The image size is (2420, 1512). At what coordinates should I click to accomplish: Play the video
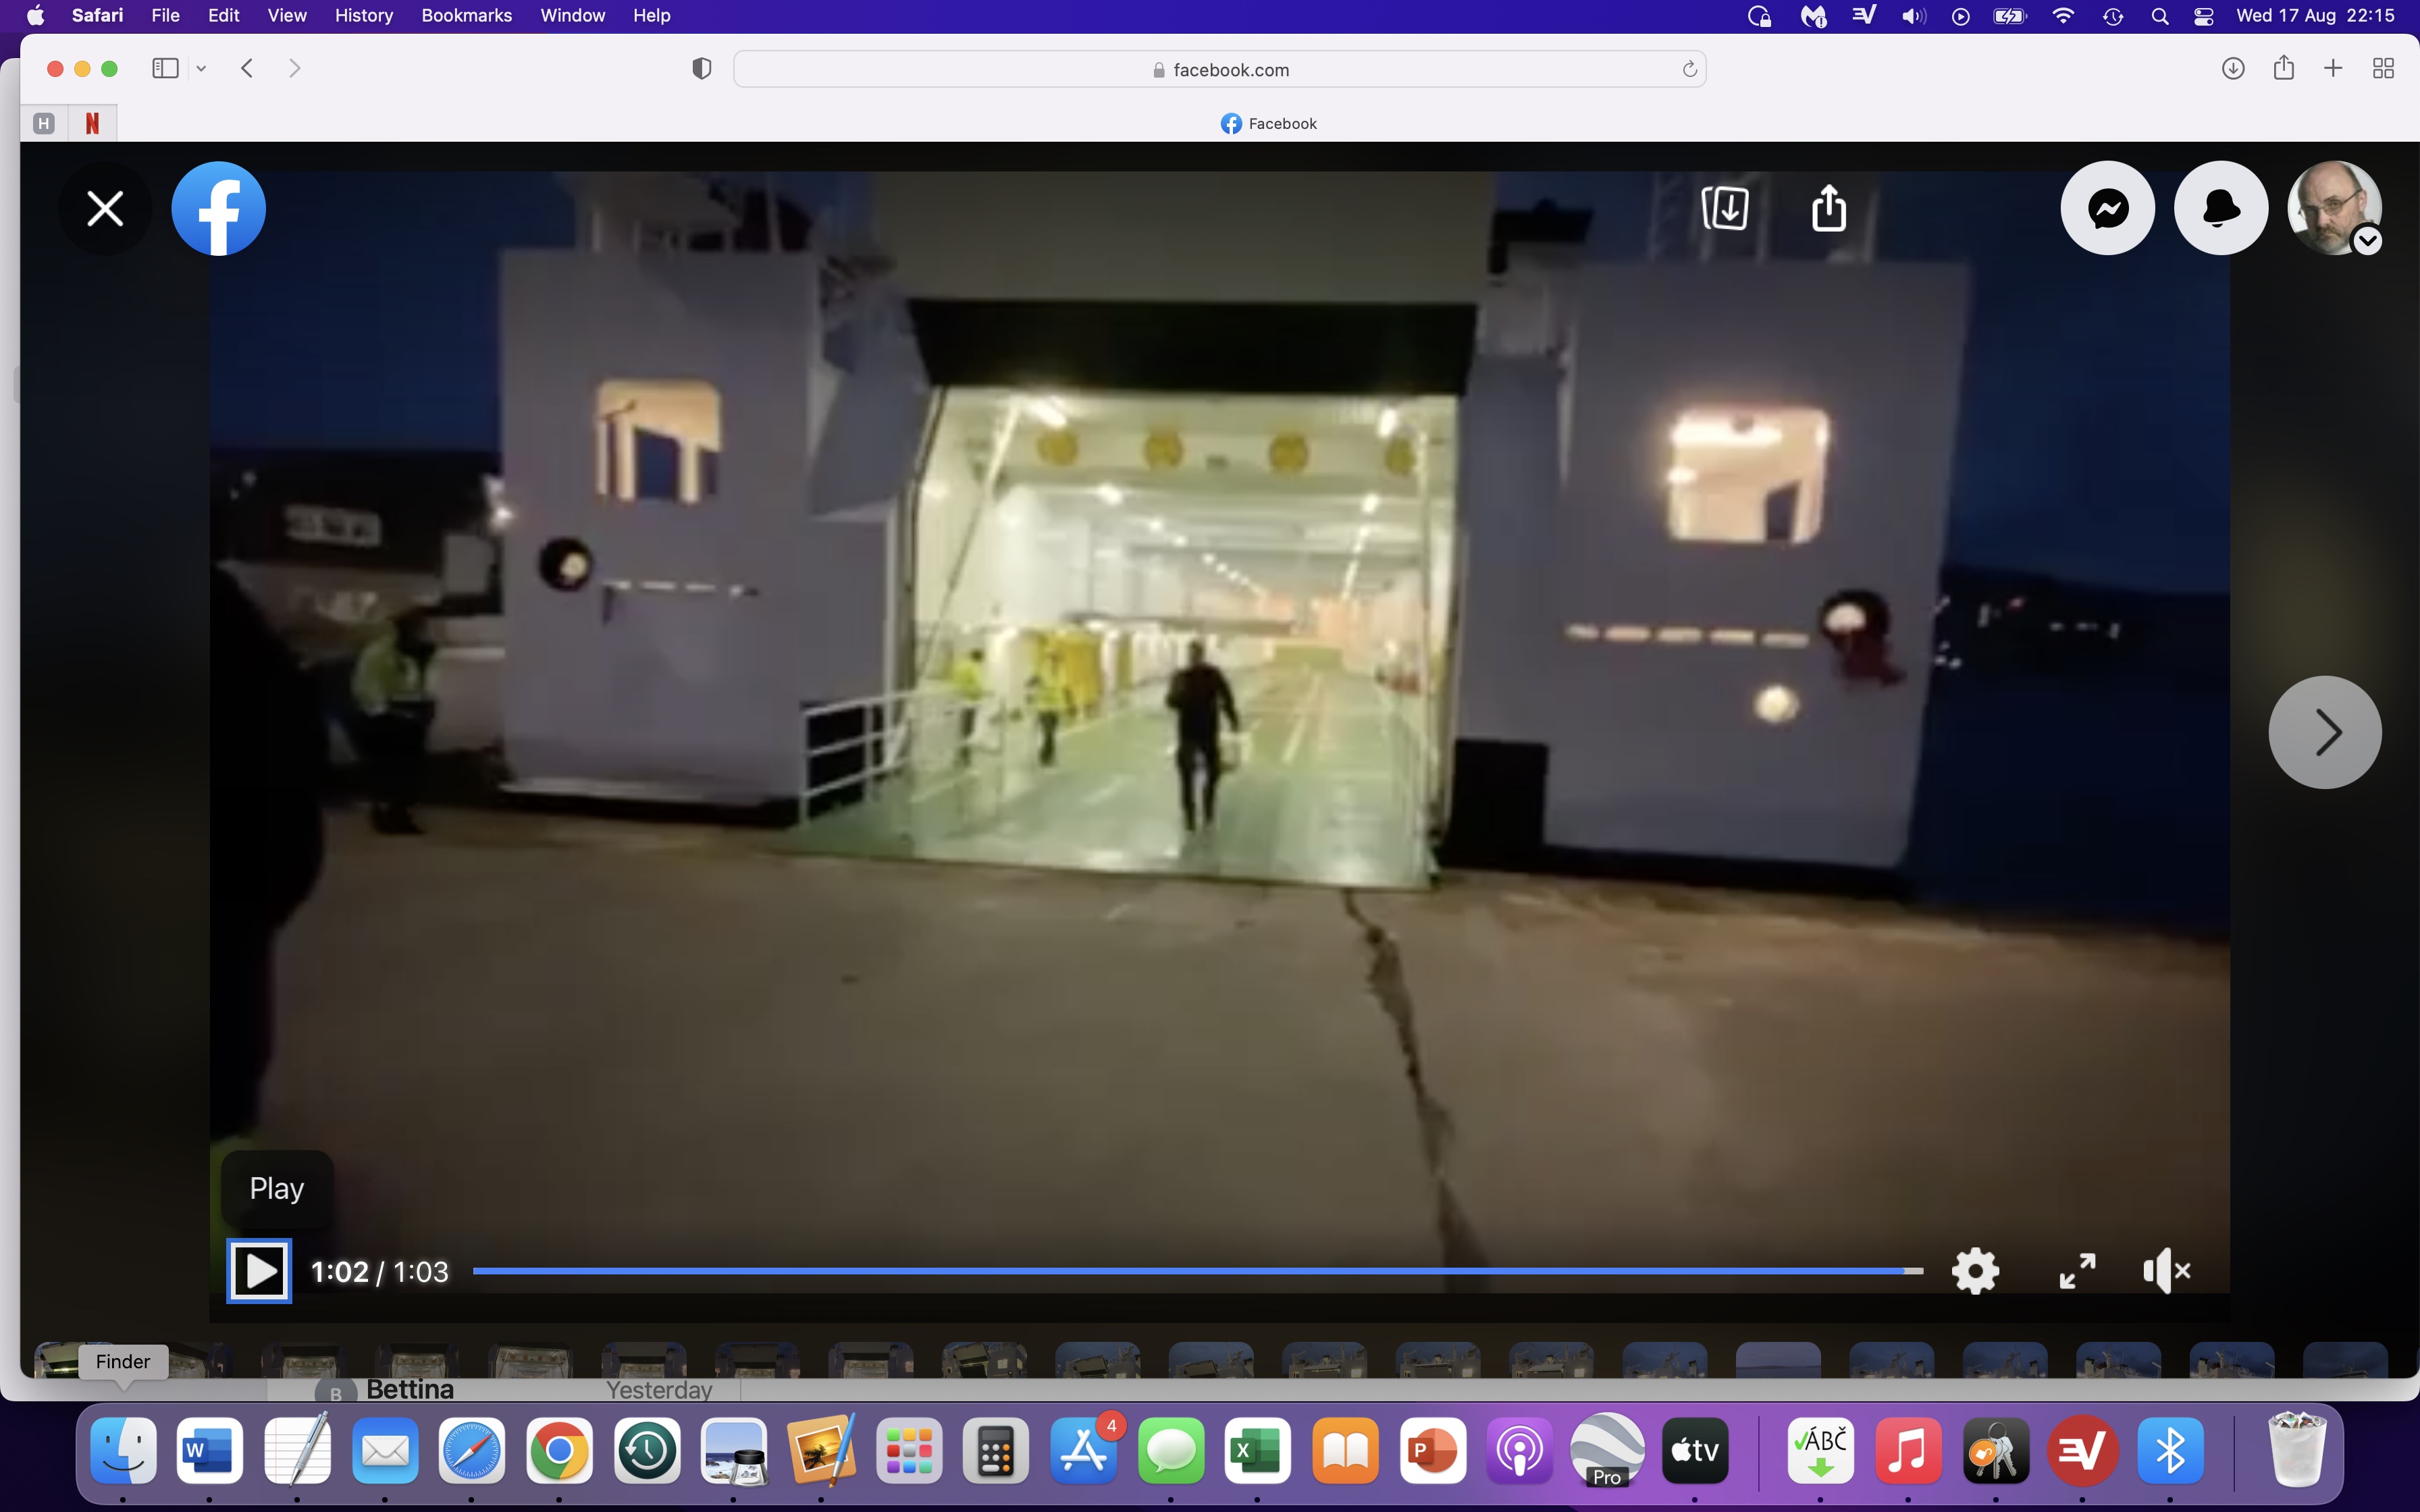pyautogui.click(x=259, y=1271)
